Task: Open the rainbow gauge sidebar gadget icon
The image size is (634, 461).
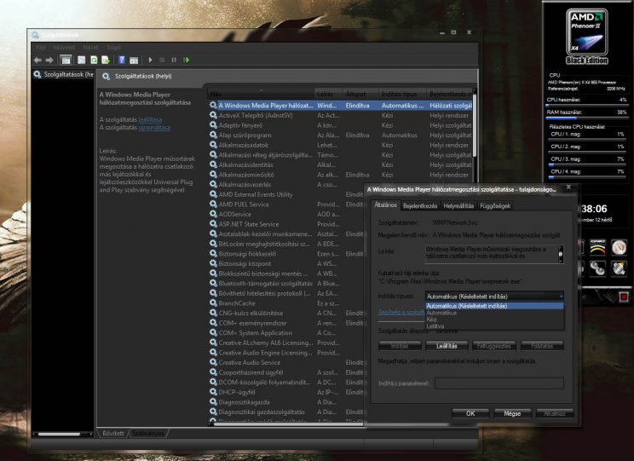Action: [x=597, y=246]
